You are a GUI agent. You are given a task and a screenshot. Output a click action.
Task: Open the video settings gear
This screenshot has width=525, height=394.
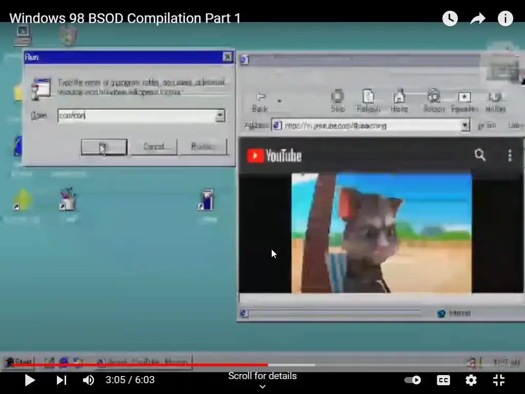tap(471, 380)
